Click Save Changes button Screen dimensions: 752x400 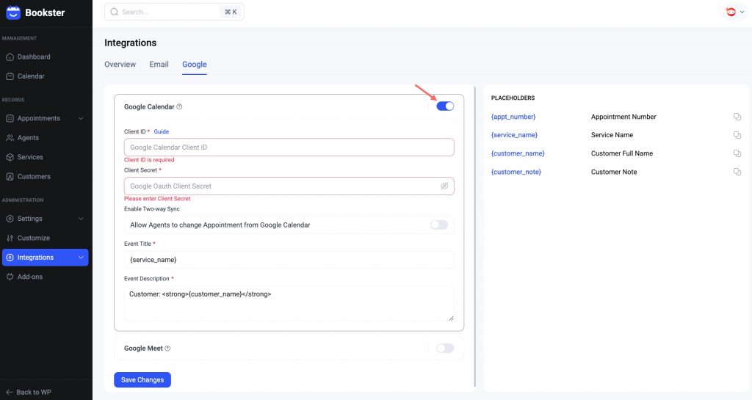coord(142,380)
